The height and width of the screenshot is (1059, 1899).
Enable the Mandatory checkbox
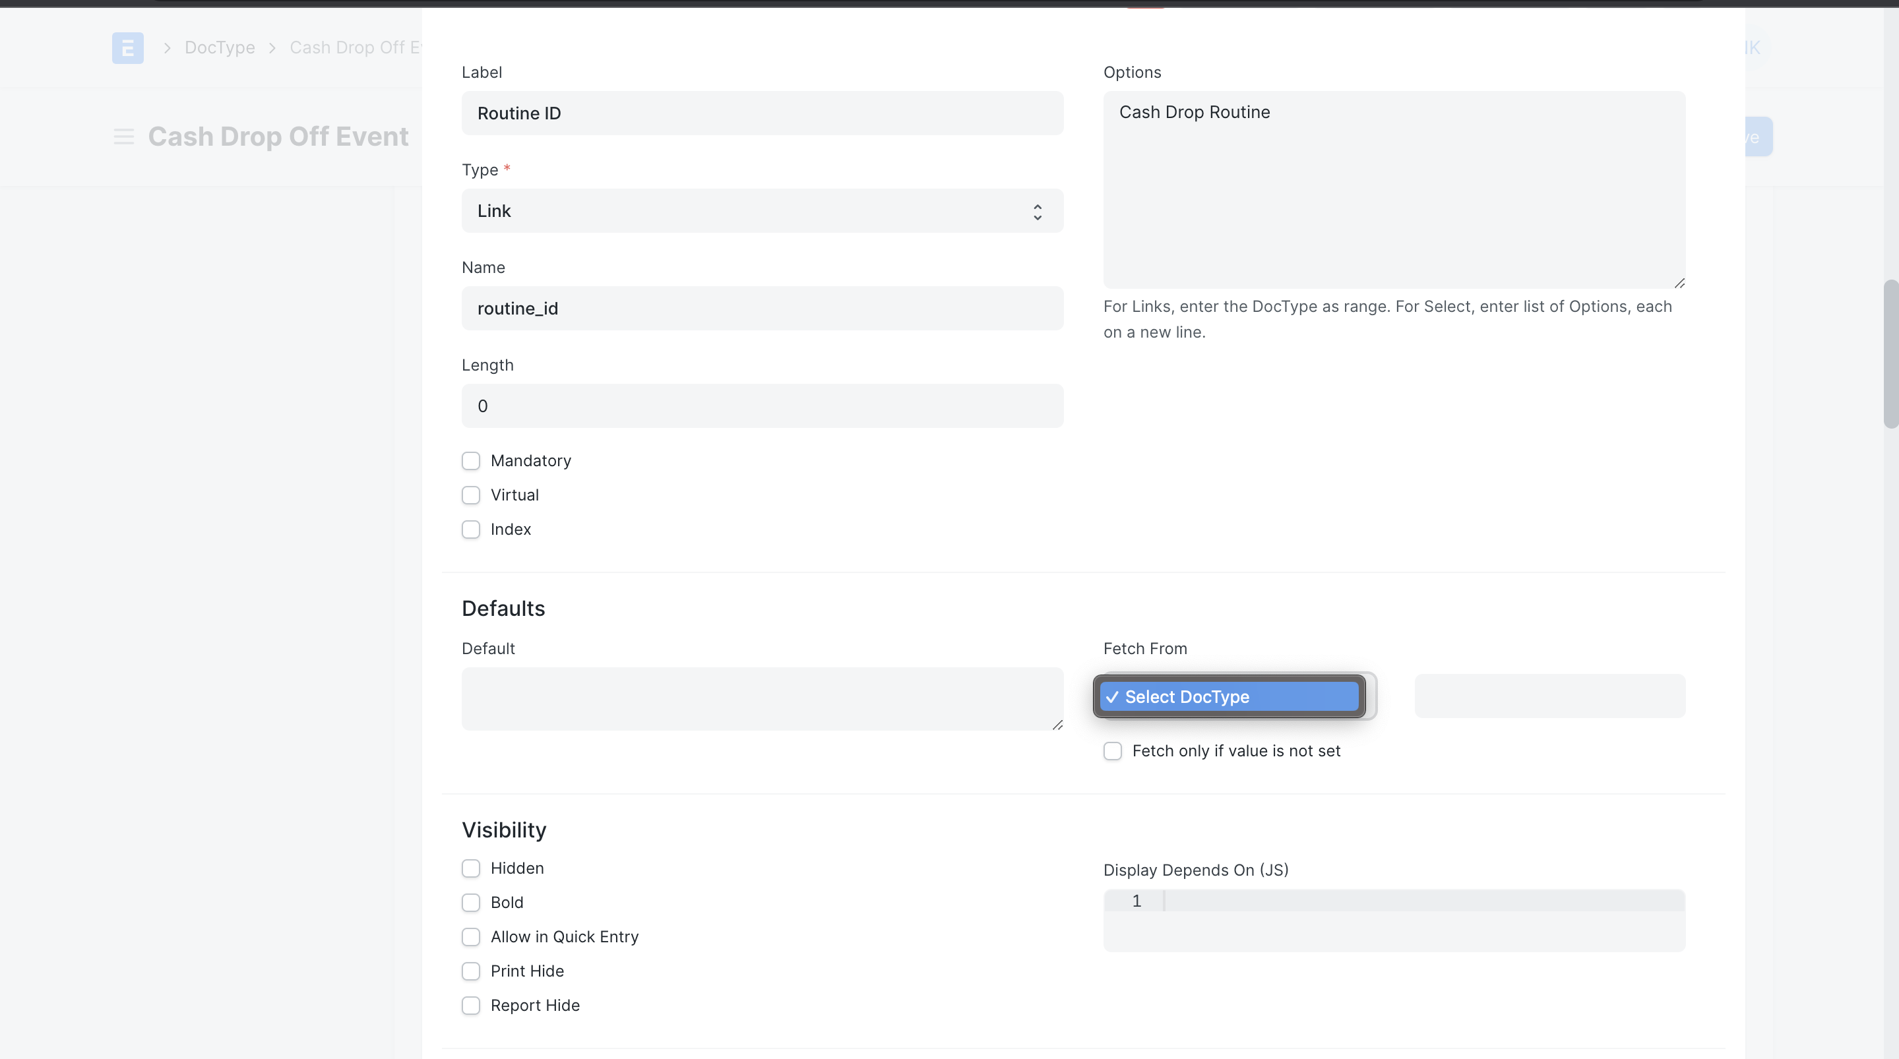coord(471,462)
